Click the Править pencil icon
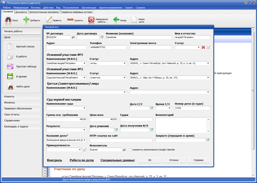Screen dimensions: 257x183 point(49,20)
